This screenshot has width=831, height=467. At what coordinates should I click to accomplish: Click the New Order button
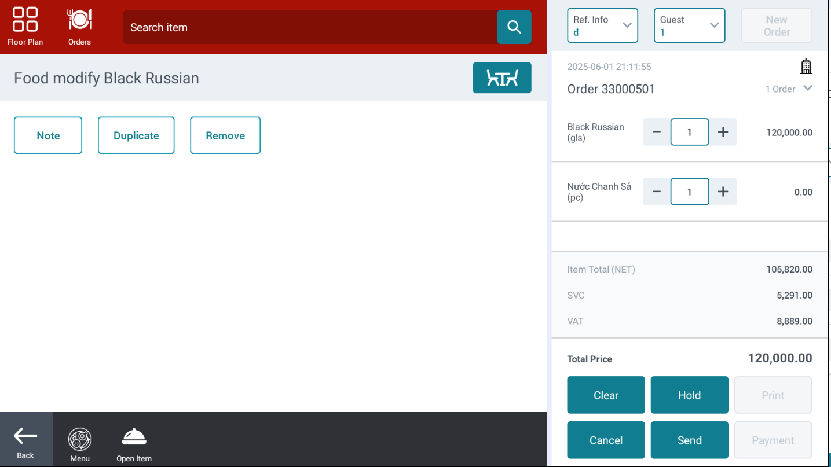point(777,25)
